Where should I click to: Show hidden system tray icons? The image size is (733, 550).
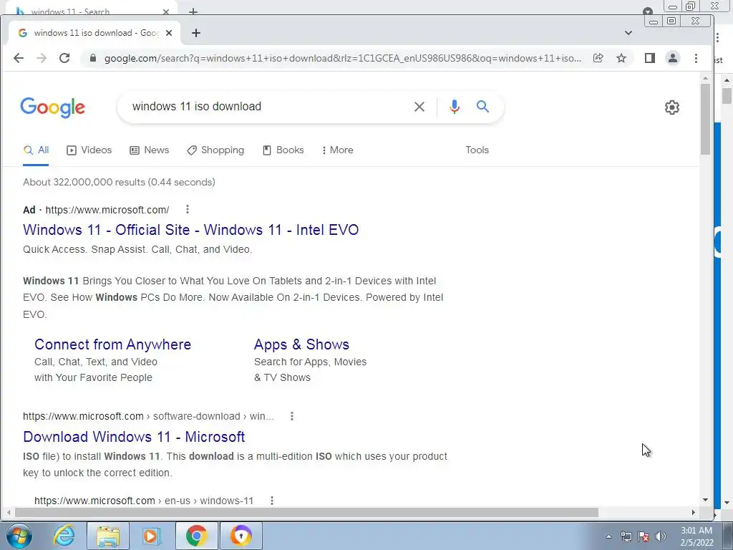click(608, 536)
